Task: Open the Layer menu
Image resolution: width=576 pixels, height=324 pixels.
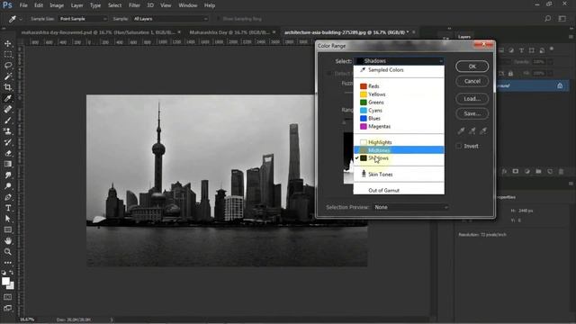Action: [76, 5]
